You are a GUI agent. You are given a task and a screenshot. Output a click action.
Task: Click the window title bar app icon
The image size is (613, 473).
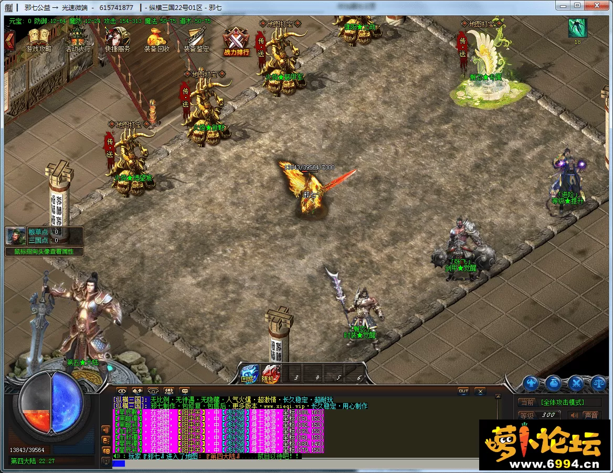[8, 7]
